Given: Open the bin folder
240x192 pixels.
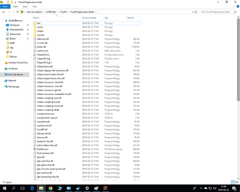Looking at the screenshot, I should 86,23.
